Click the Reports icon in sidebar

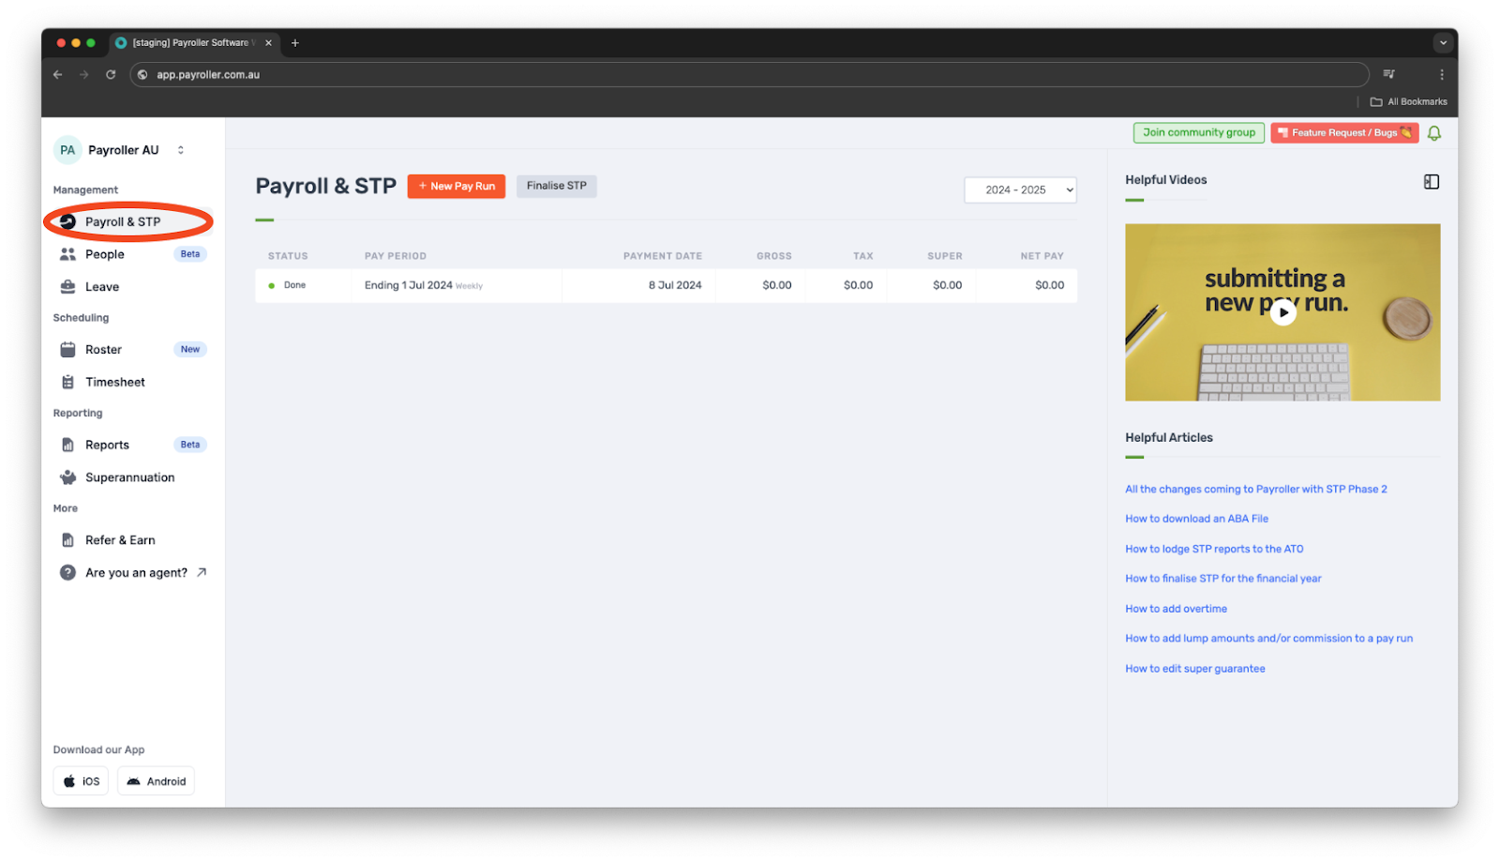pos(67,445)
